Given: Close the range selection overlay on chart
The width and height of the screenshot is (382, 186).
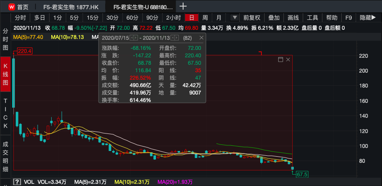Looking at the screenshot, I should click(288, 60).
